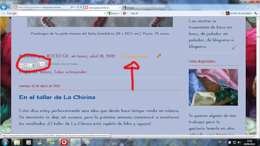Open the ROCÍO GIL author link
The height and width of the screenshot is (146, 260).
[58, 56]
